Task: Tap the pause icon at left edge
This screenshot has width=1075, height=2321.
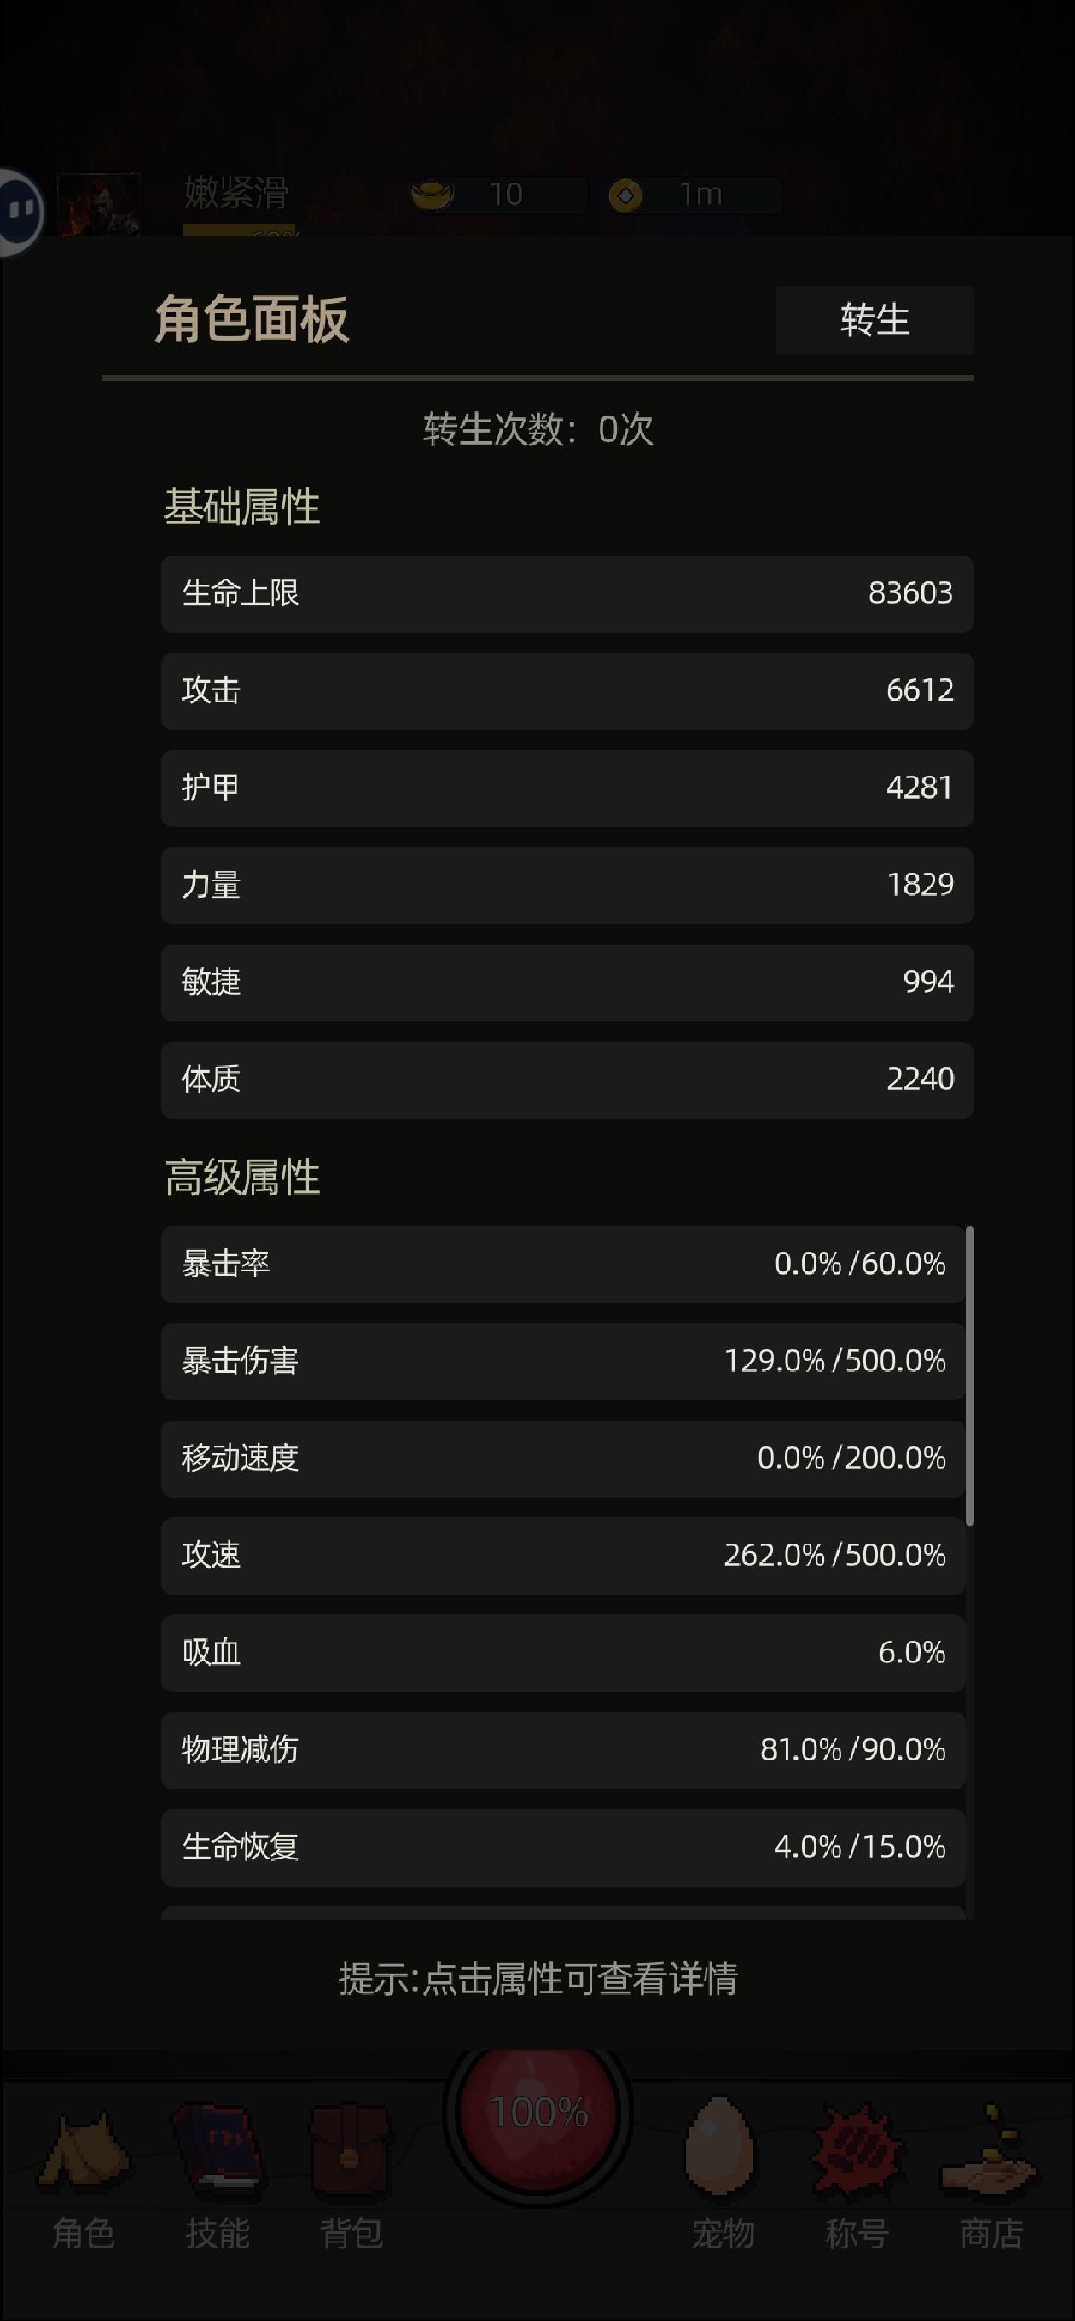Action: [x=20, y=212]
